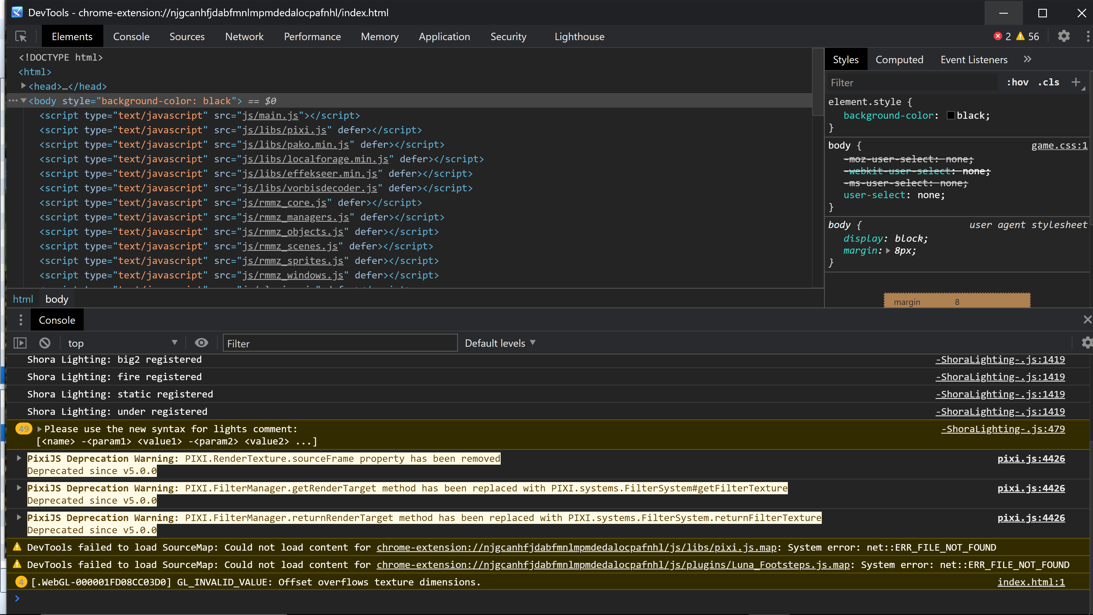Switch to the Elements tab
Image resolution: width=1093 pixels, height=615 pixels.
tap(72, 36)
